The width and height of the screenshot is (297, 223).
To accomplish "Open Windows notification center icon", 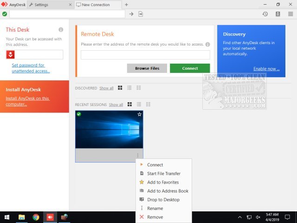I will click(287, 217).
